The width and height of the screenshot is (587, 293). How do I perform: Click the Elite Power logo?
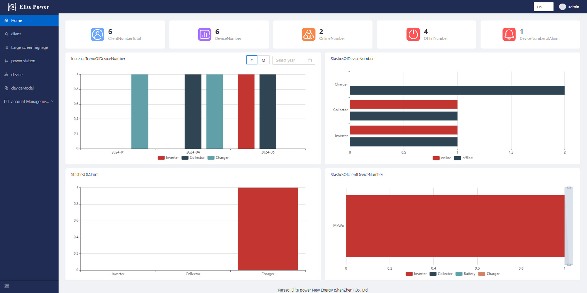pos(12,7)
